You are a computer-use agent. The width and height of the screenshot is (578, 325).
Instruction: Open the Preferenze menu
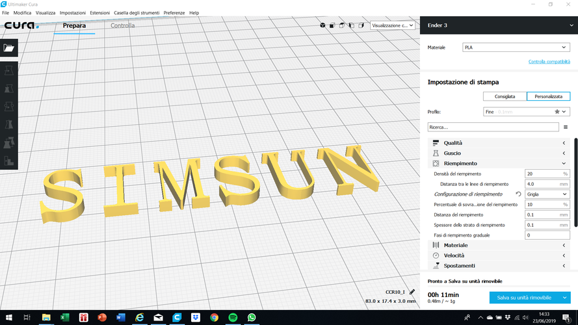coord(174,13)
